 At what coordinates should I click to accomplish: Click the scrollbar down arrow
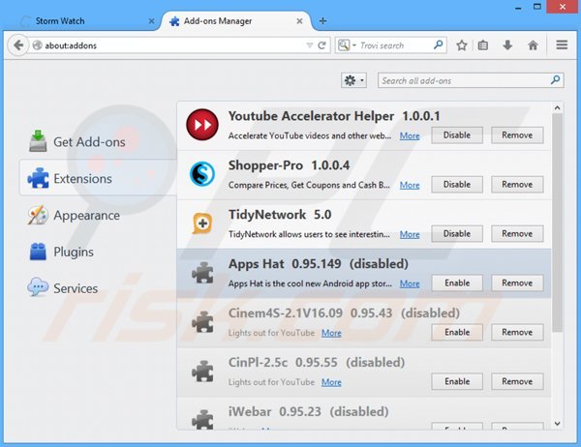[557, 424]
